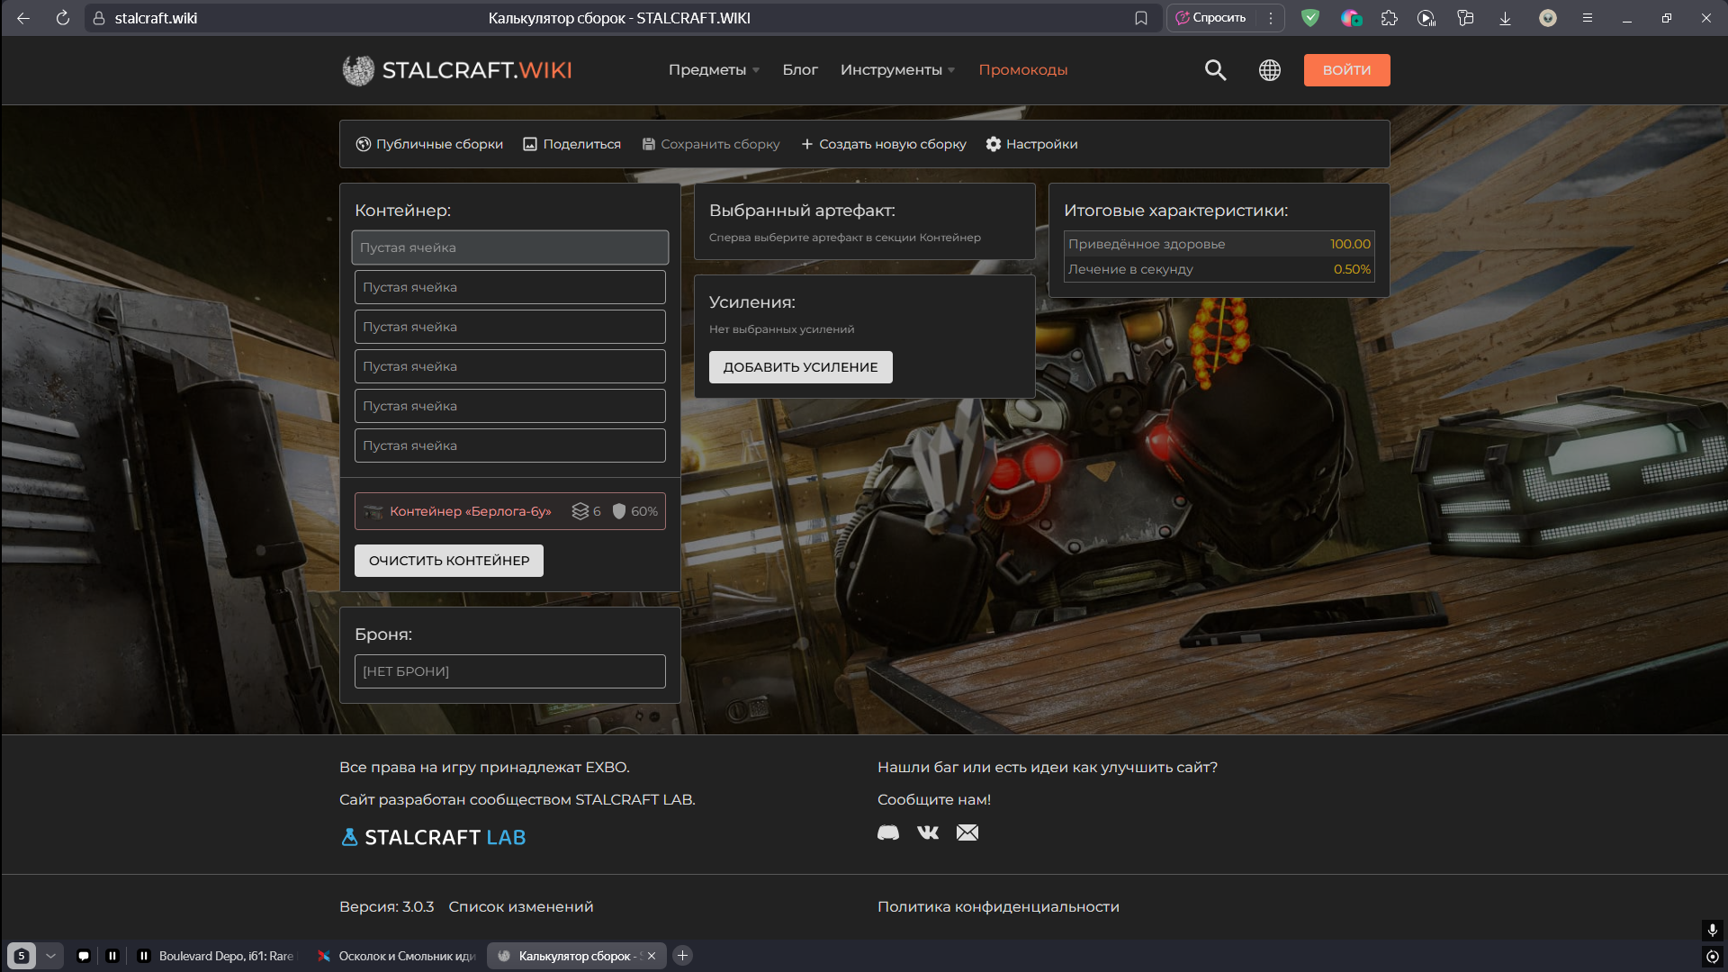Click the address bar stalcraft.wiki
The width and height of the screenshot is (1728, 972).
tap(156, 18)
